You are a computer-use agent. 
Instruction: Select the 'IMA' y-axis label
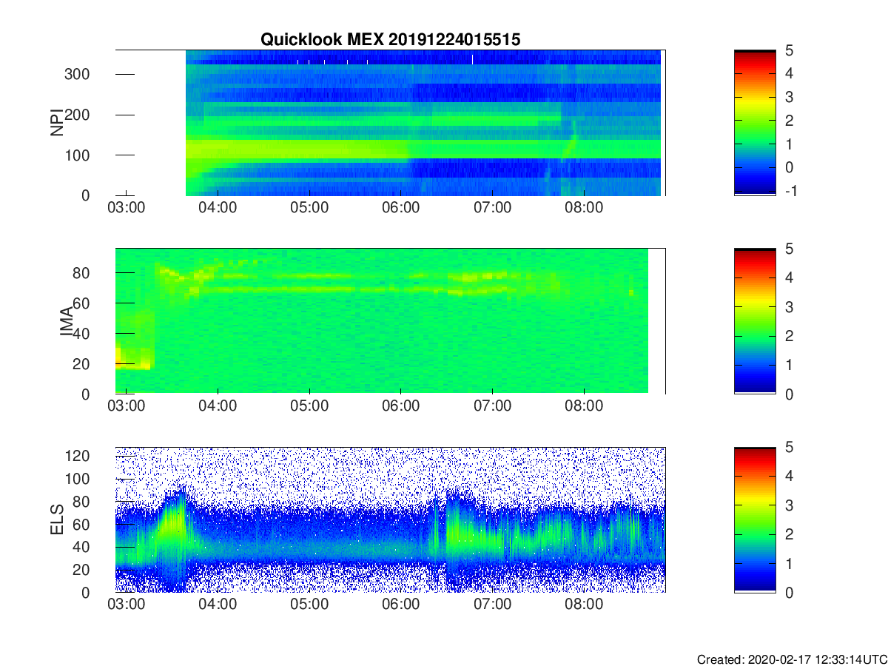67,321
